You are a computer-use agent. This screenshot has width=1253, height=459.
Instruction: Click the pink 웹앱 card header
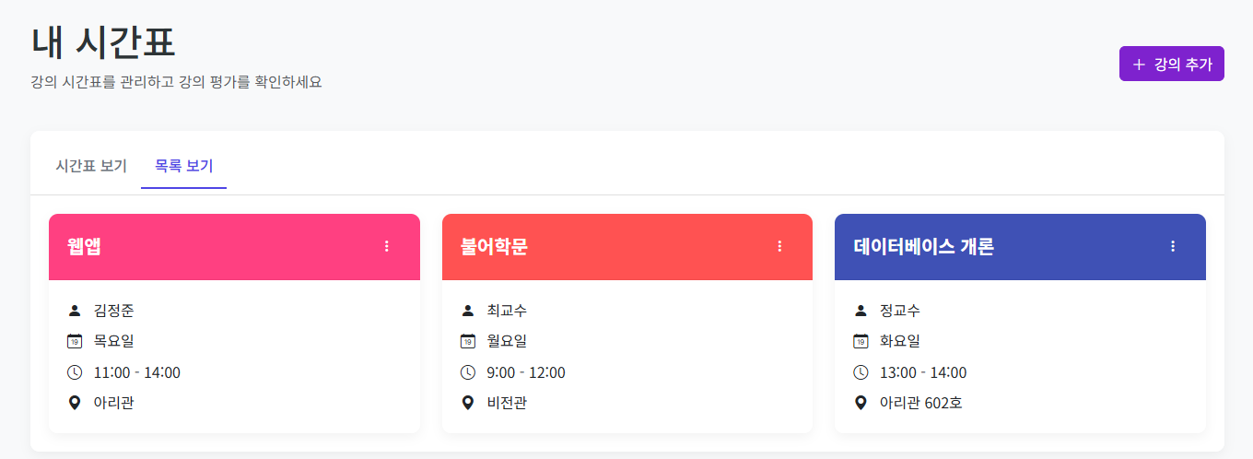pos(230,246)
